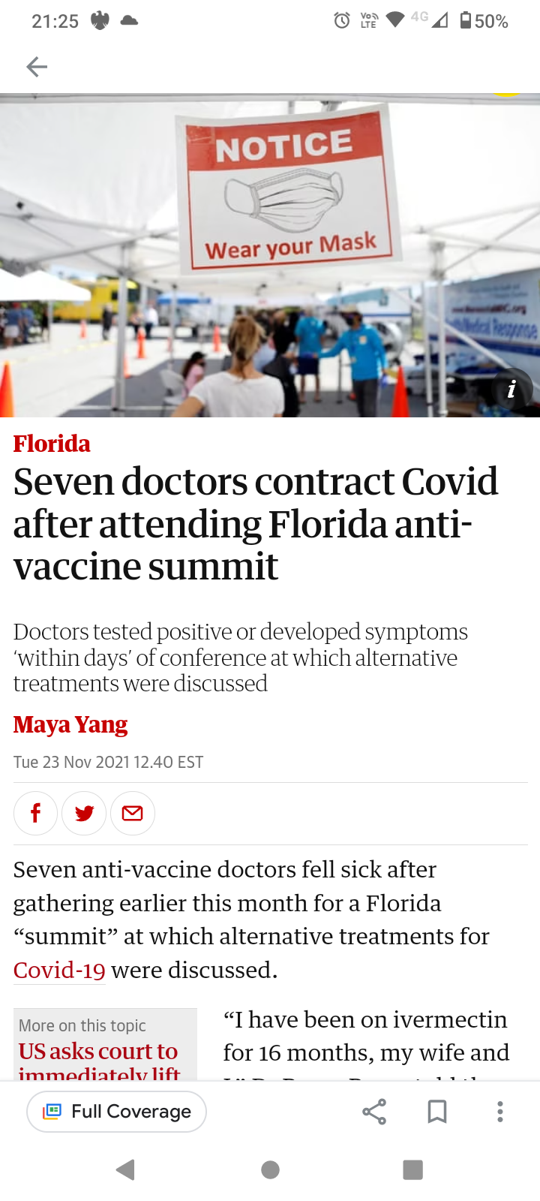Open the Full Coverage view
The height and width of the screenshot is (1201, 540).
(x=115, y=1112)
